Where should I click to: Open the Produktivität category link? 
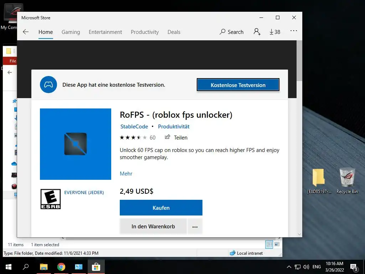174,127
